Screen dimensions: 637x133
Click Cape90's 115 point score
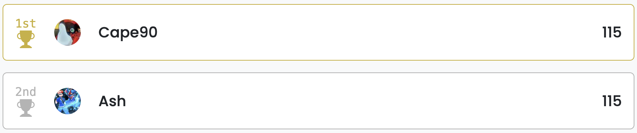click(x=612, y=32)
